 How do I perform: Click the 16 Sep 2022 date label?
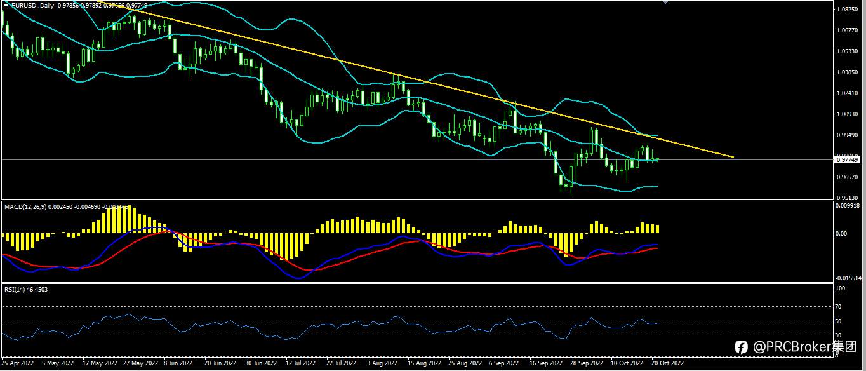[x=546, y=364]
